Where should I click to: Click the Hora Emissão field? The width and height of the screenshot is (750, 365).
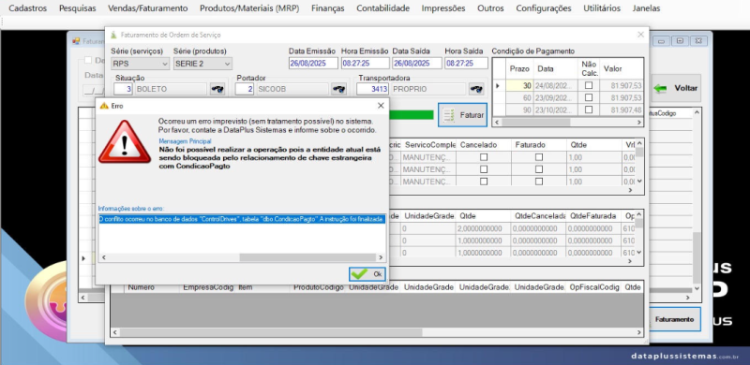pos(366,63)
